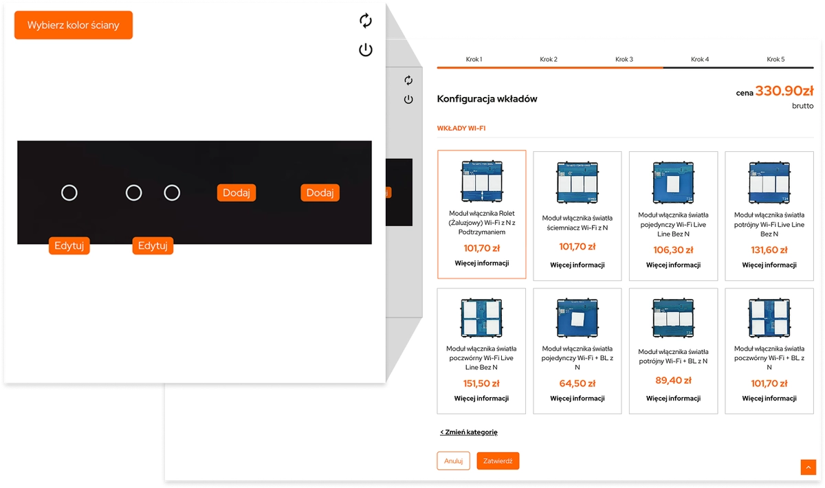The width and height of the screenshot is (825, 488).
Task: Click the Anuluj button
Action: point(453,461)
